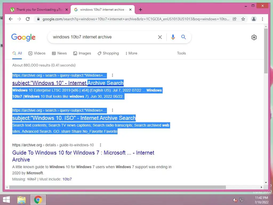Go back using the browser back arrow

pyautogui.click(x=11, y=19)
